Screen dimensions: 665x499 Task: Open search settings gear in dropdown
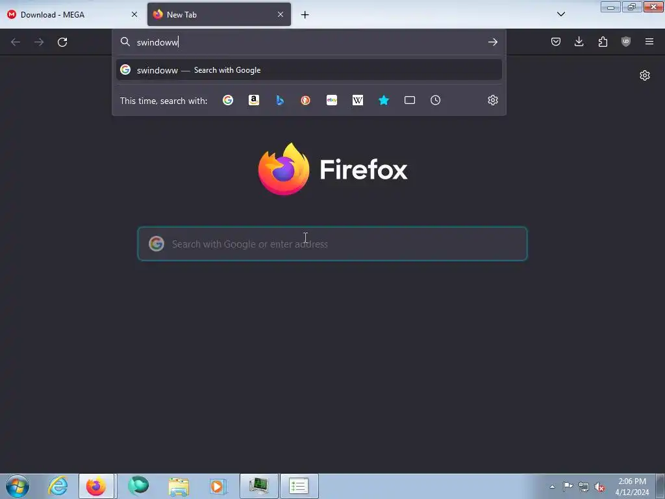coord(492,100)
